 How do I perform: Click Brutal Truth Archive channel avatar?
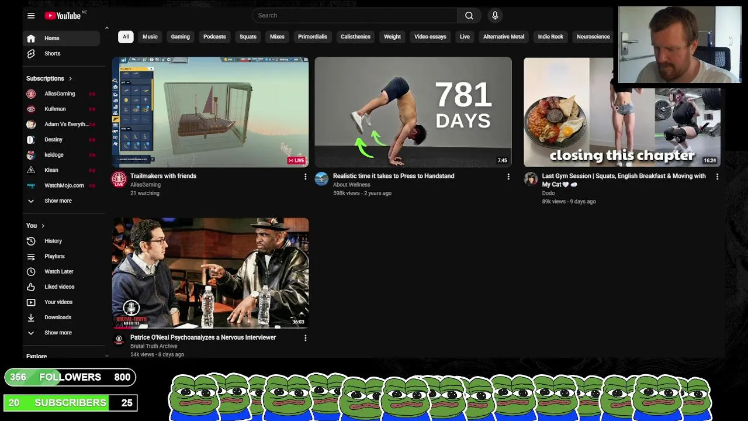pos(119,339)
